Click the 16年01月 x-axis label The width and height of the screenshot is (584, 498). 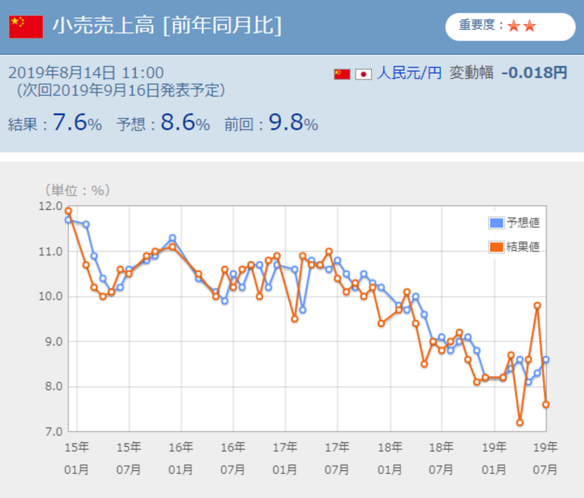coord(181,459)
